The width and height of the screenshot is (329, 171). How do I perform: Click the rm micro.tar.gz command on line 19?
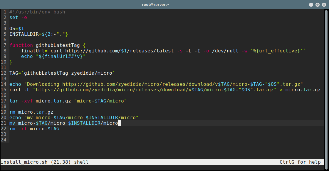[x=32, y=112]
